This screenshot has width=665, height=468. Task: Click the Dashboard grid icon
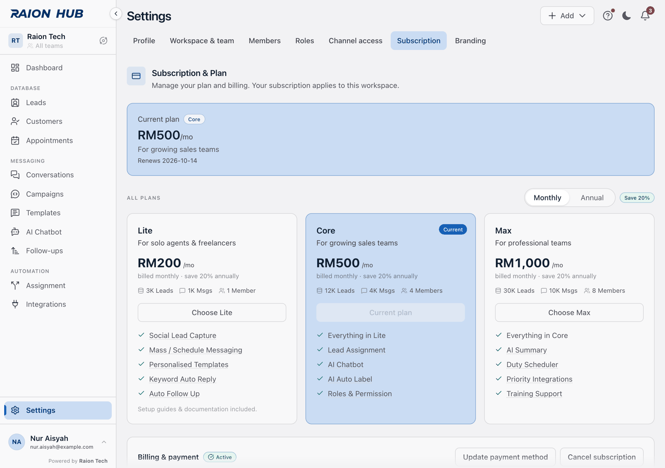click(15, 68)
